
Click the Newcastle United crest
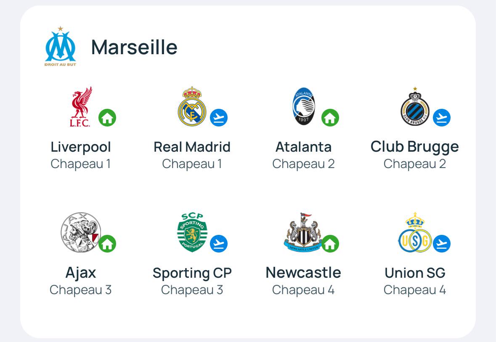tap(303, 232)
